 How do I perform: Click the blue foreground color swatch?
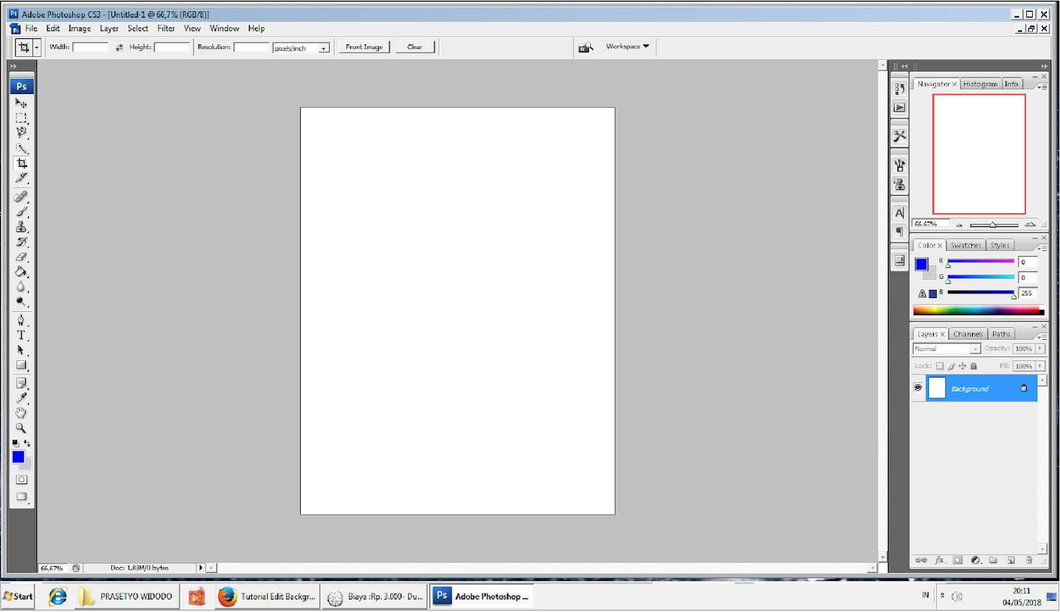point(19,457)
